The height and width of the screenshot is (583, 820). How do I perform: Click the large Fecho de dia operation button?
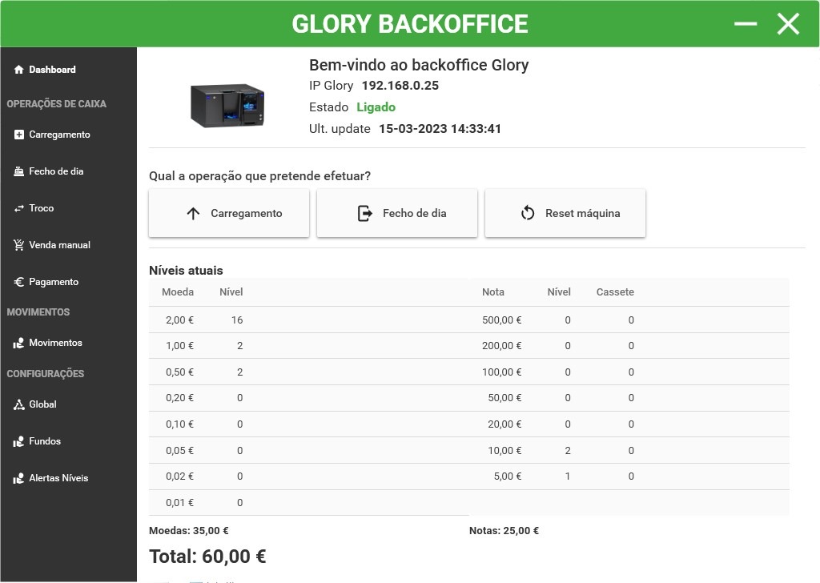(x=397, y=213)
